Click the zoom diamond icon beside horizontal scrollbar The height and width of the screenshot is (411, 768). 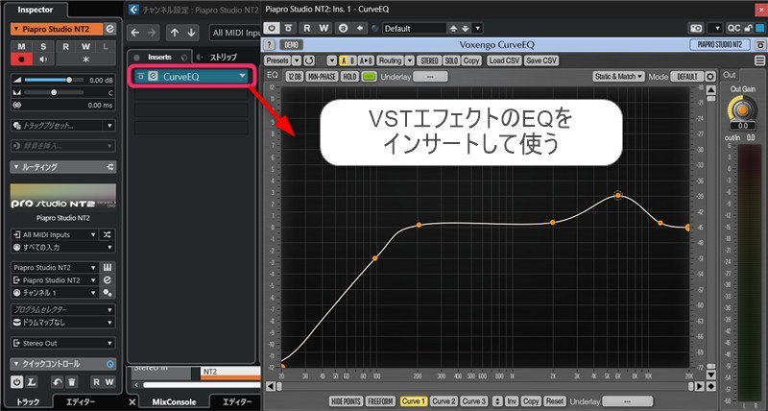pyautogui.click(x=710, y=386)
